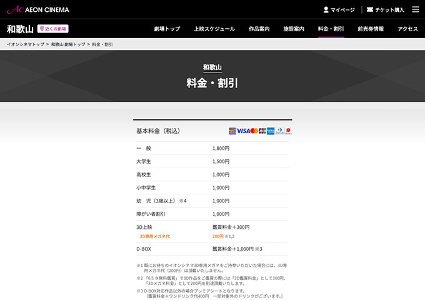The width and height of the screenshot is (425, 300).
Task: Open the 上映スケジュール tab
Action: (214, 29)
